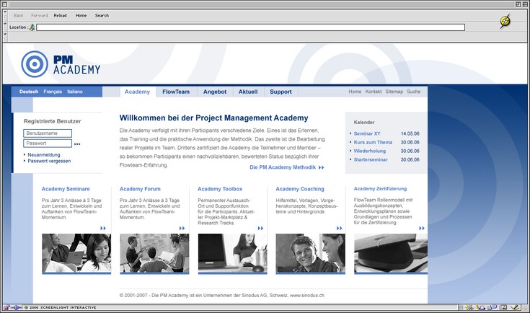Click the location bookmark icon

tap(32, 27)
